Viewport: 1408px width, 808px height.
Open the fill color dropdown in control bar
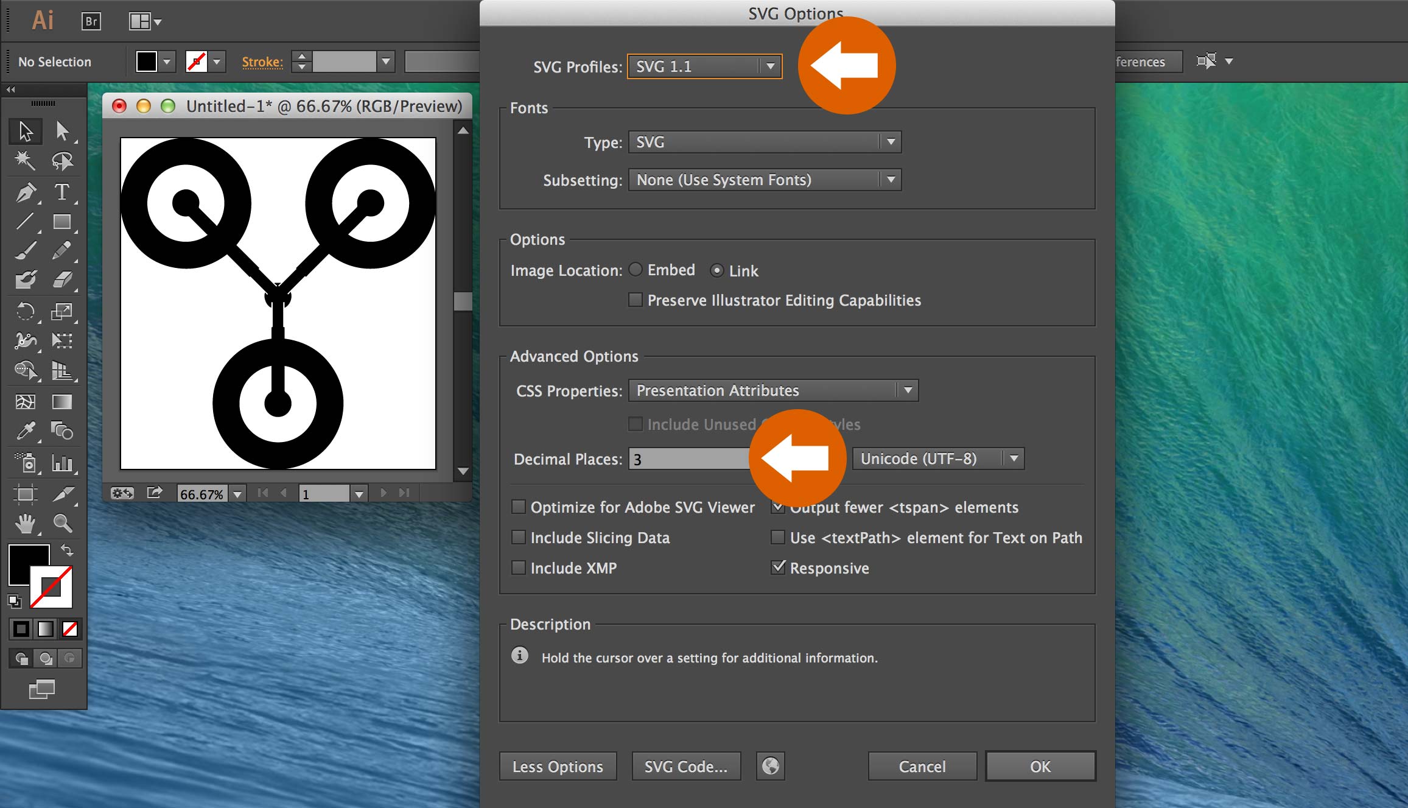[167, 61]
